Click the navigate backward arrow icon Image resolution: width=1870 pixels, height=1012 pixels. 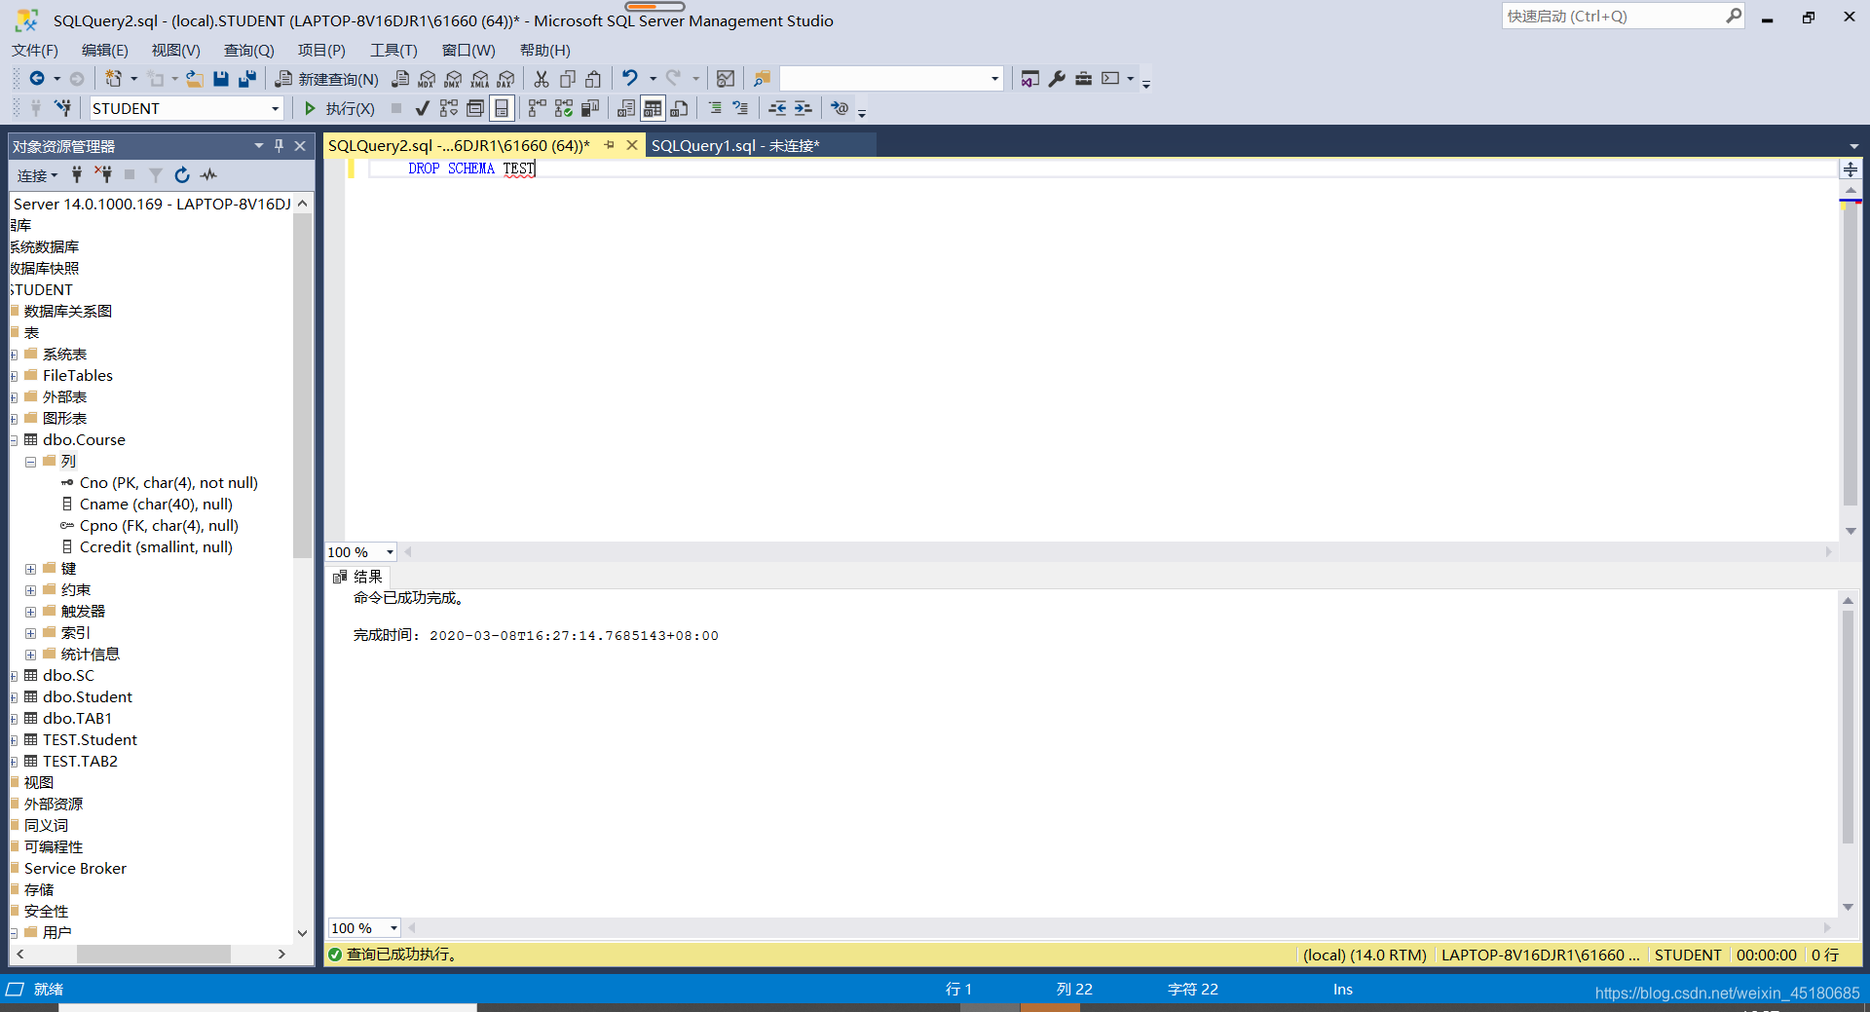pos(37,79)
